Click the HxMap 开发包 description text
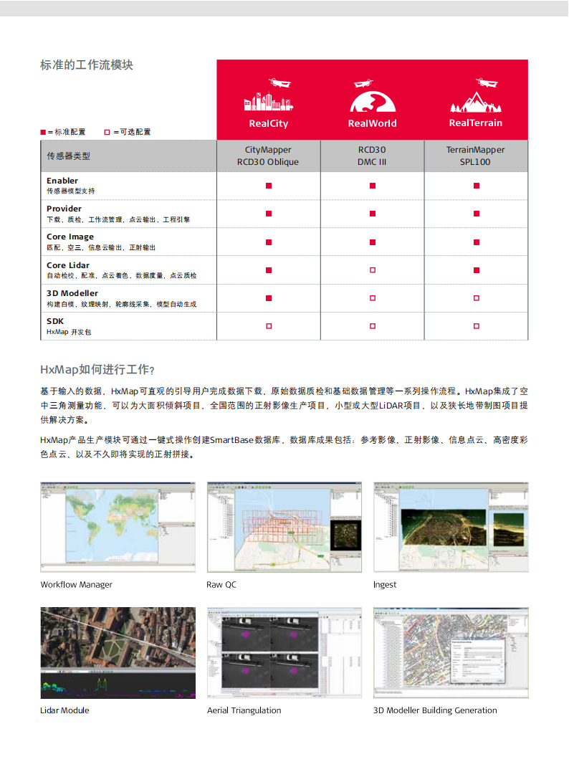This screenshot has width=569, height=772. point(69,333)
